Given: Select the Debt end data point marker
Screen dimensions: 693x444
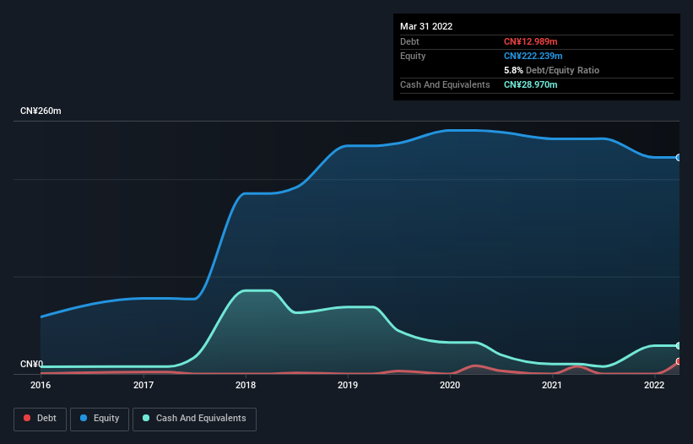Looking at the screenshot, I should tap(679, 361).
